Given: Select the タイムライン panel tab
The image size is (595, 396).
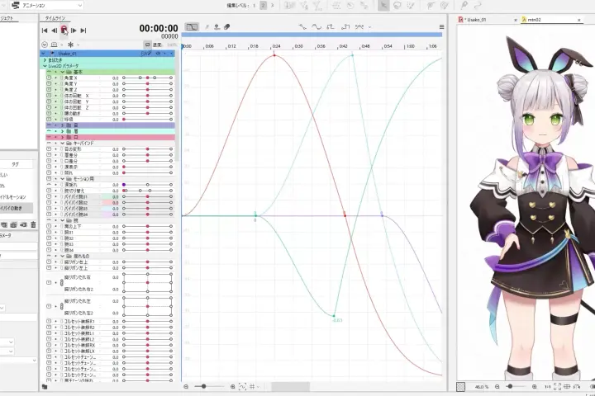Looking at the screenshot, I should pyautogui.click(x=55, y=18).
